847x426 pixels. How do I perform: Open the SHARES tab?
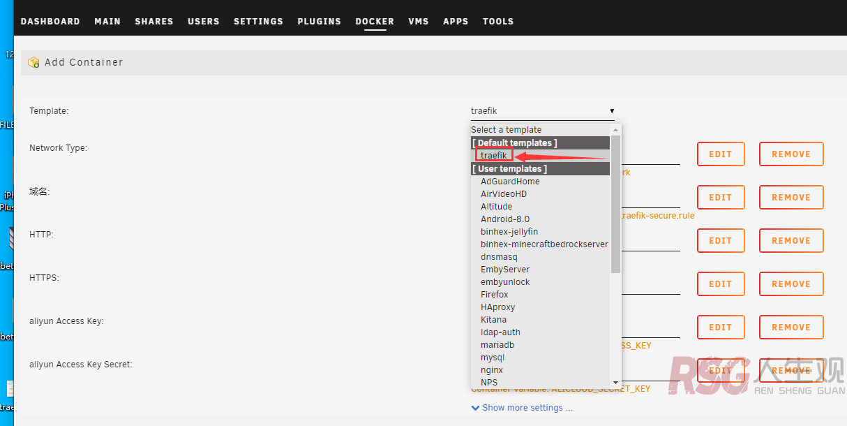coord(154,22)
